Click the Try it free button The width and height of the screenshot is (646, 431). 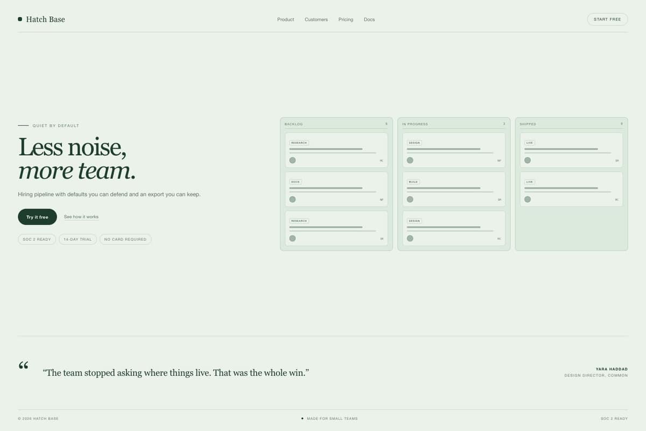tap(37, 217)
